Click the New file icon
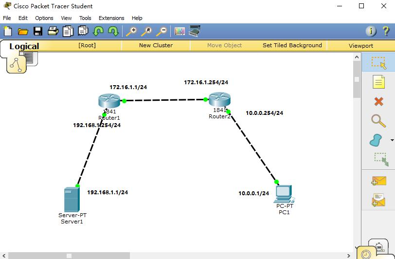395x259 pixels. tap(8, 31)
